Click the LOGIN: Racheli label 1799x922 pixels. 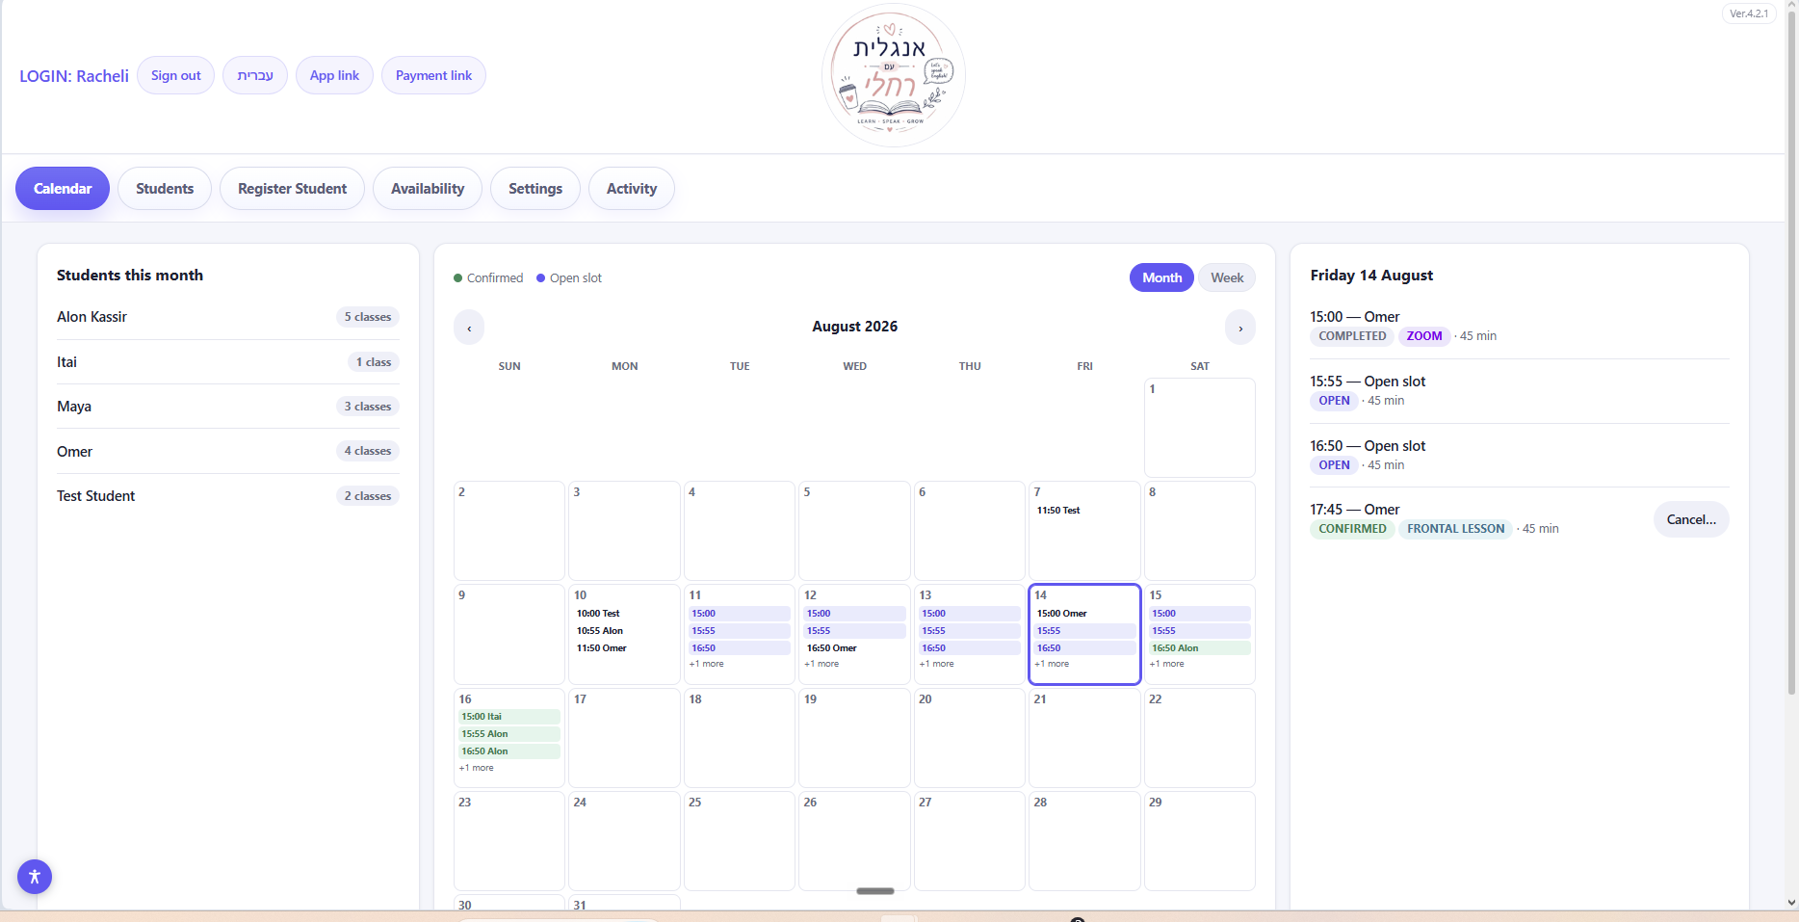[x=74, y=76]
